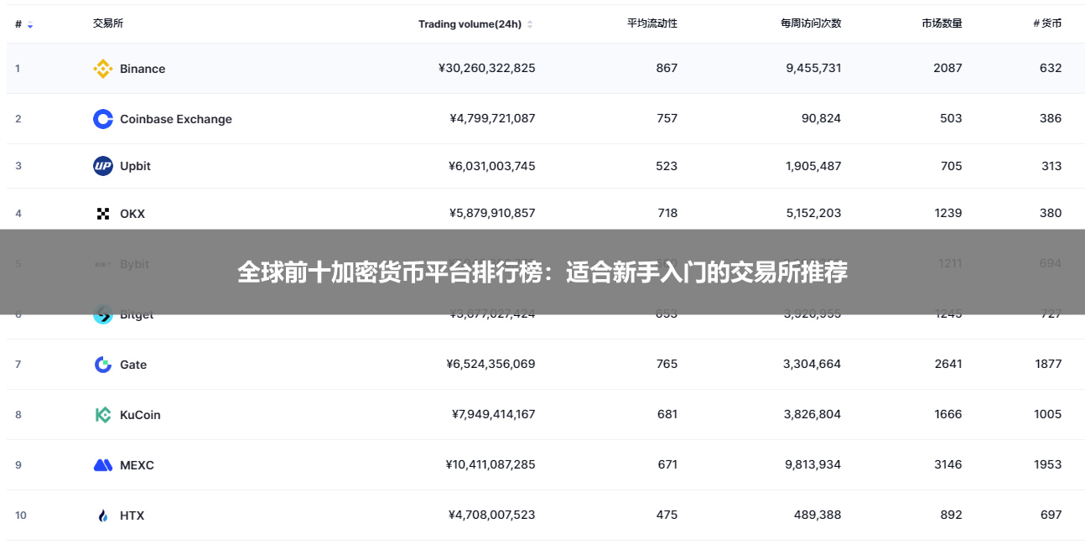Click Coinbase liquidity score 757
Image resolution: width=1085 pixels, height=544 pixels.
667,118
